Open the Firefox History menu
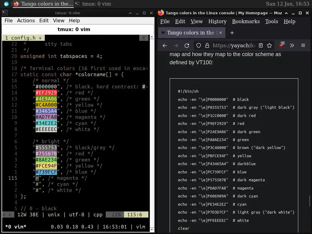 217,22
